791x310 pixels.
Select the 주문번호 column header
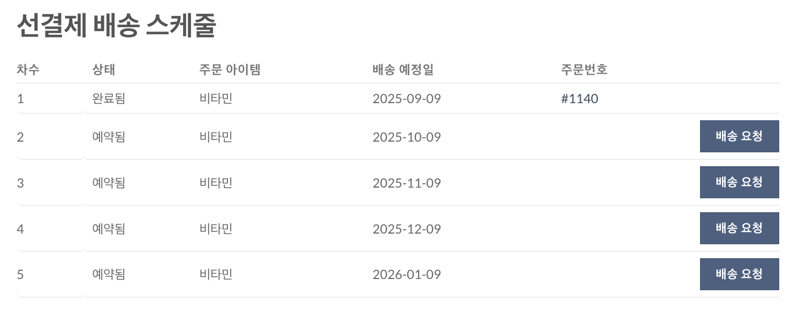click(x=584, y=69)
